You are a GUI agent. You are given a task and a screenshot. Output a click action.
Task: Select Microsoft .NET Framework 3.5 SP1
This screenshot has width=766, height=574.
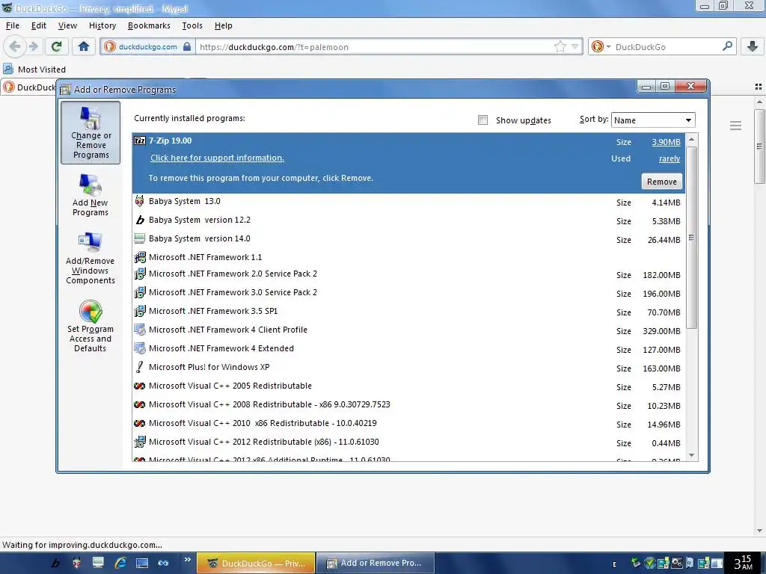pos(408,311)
